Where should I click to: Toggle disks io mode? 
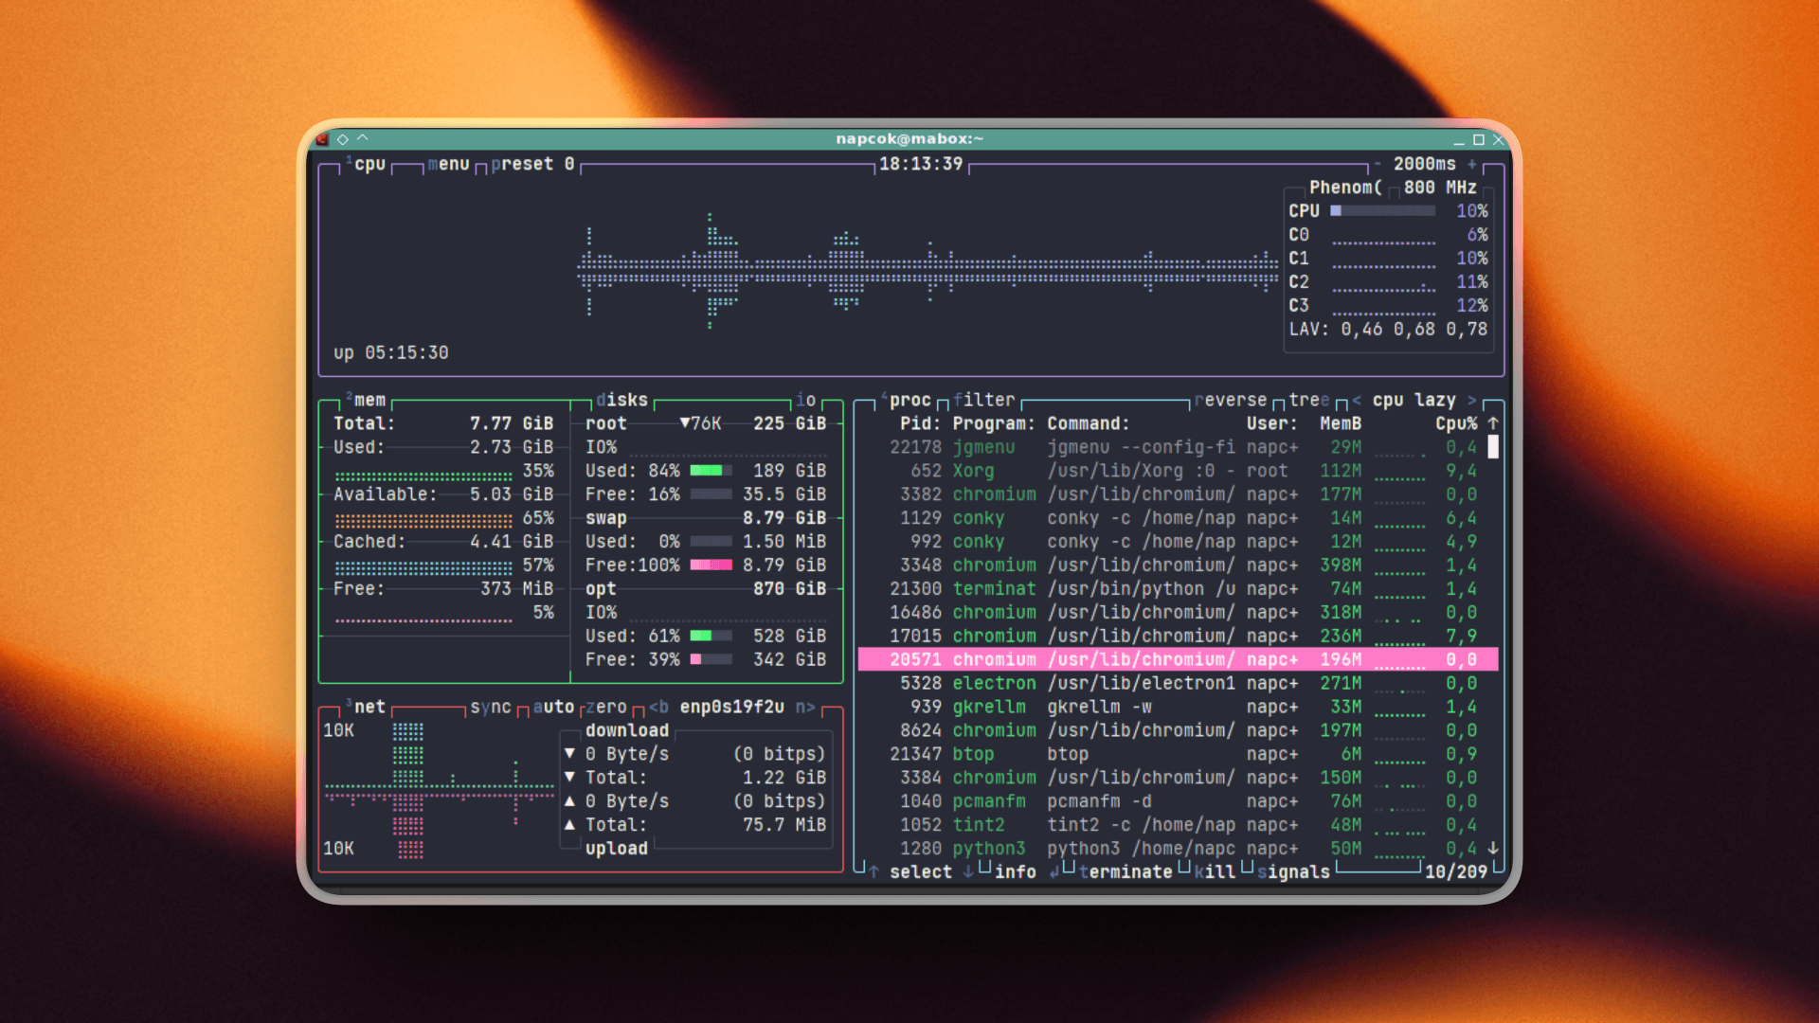[805, 401]
